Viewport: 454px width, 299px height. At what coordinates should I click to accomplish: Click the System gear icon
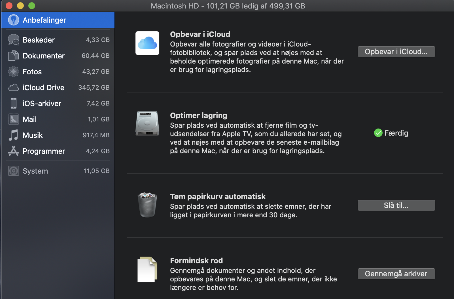pyautogui.click(x=13, y=171)
